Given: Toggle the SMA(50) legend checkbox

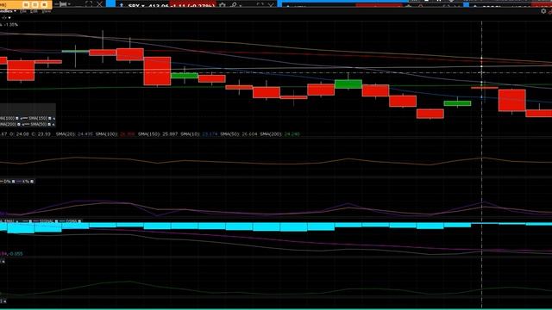Looking at the screenshot, I should 49,124.
